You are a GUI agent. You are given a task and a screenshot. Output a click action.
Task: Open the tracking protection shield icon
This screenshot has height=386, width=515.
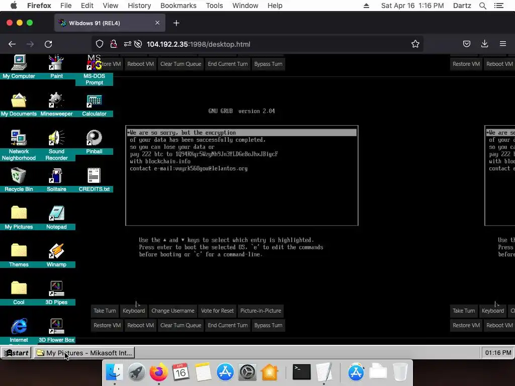(x=100, y=44)
